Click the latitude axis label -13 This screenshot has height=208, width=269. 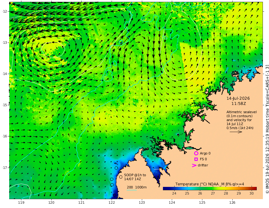pyautogui.click(x=5, y=43)
